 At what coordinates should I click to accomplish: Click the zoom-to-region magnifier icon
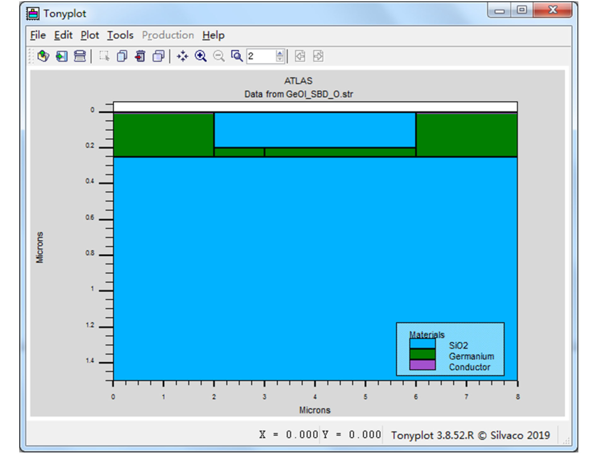pos(237,56)
